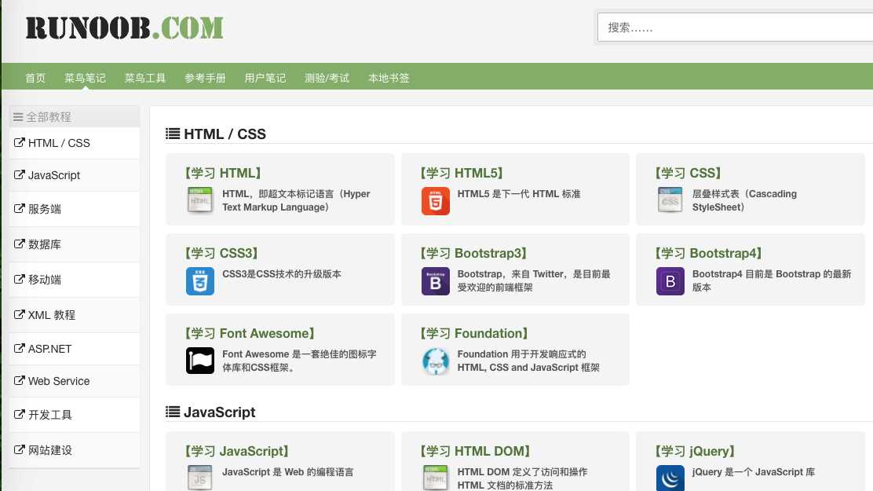This screenshot has height=491, width=873.
Task: Click the description 'JavaScript 是 Web 的编程语言'
Action: point(288,472)
